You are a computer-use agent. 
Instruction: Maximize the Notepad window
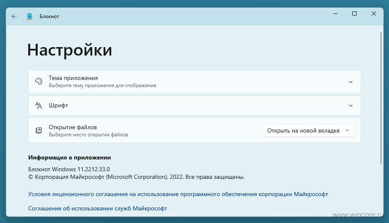(354, 13)
